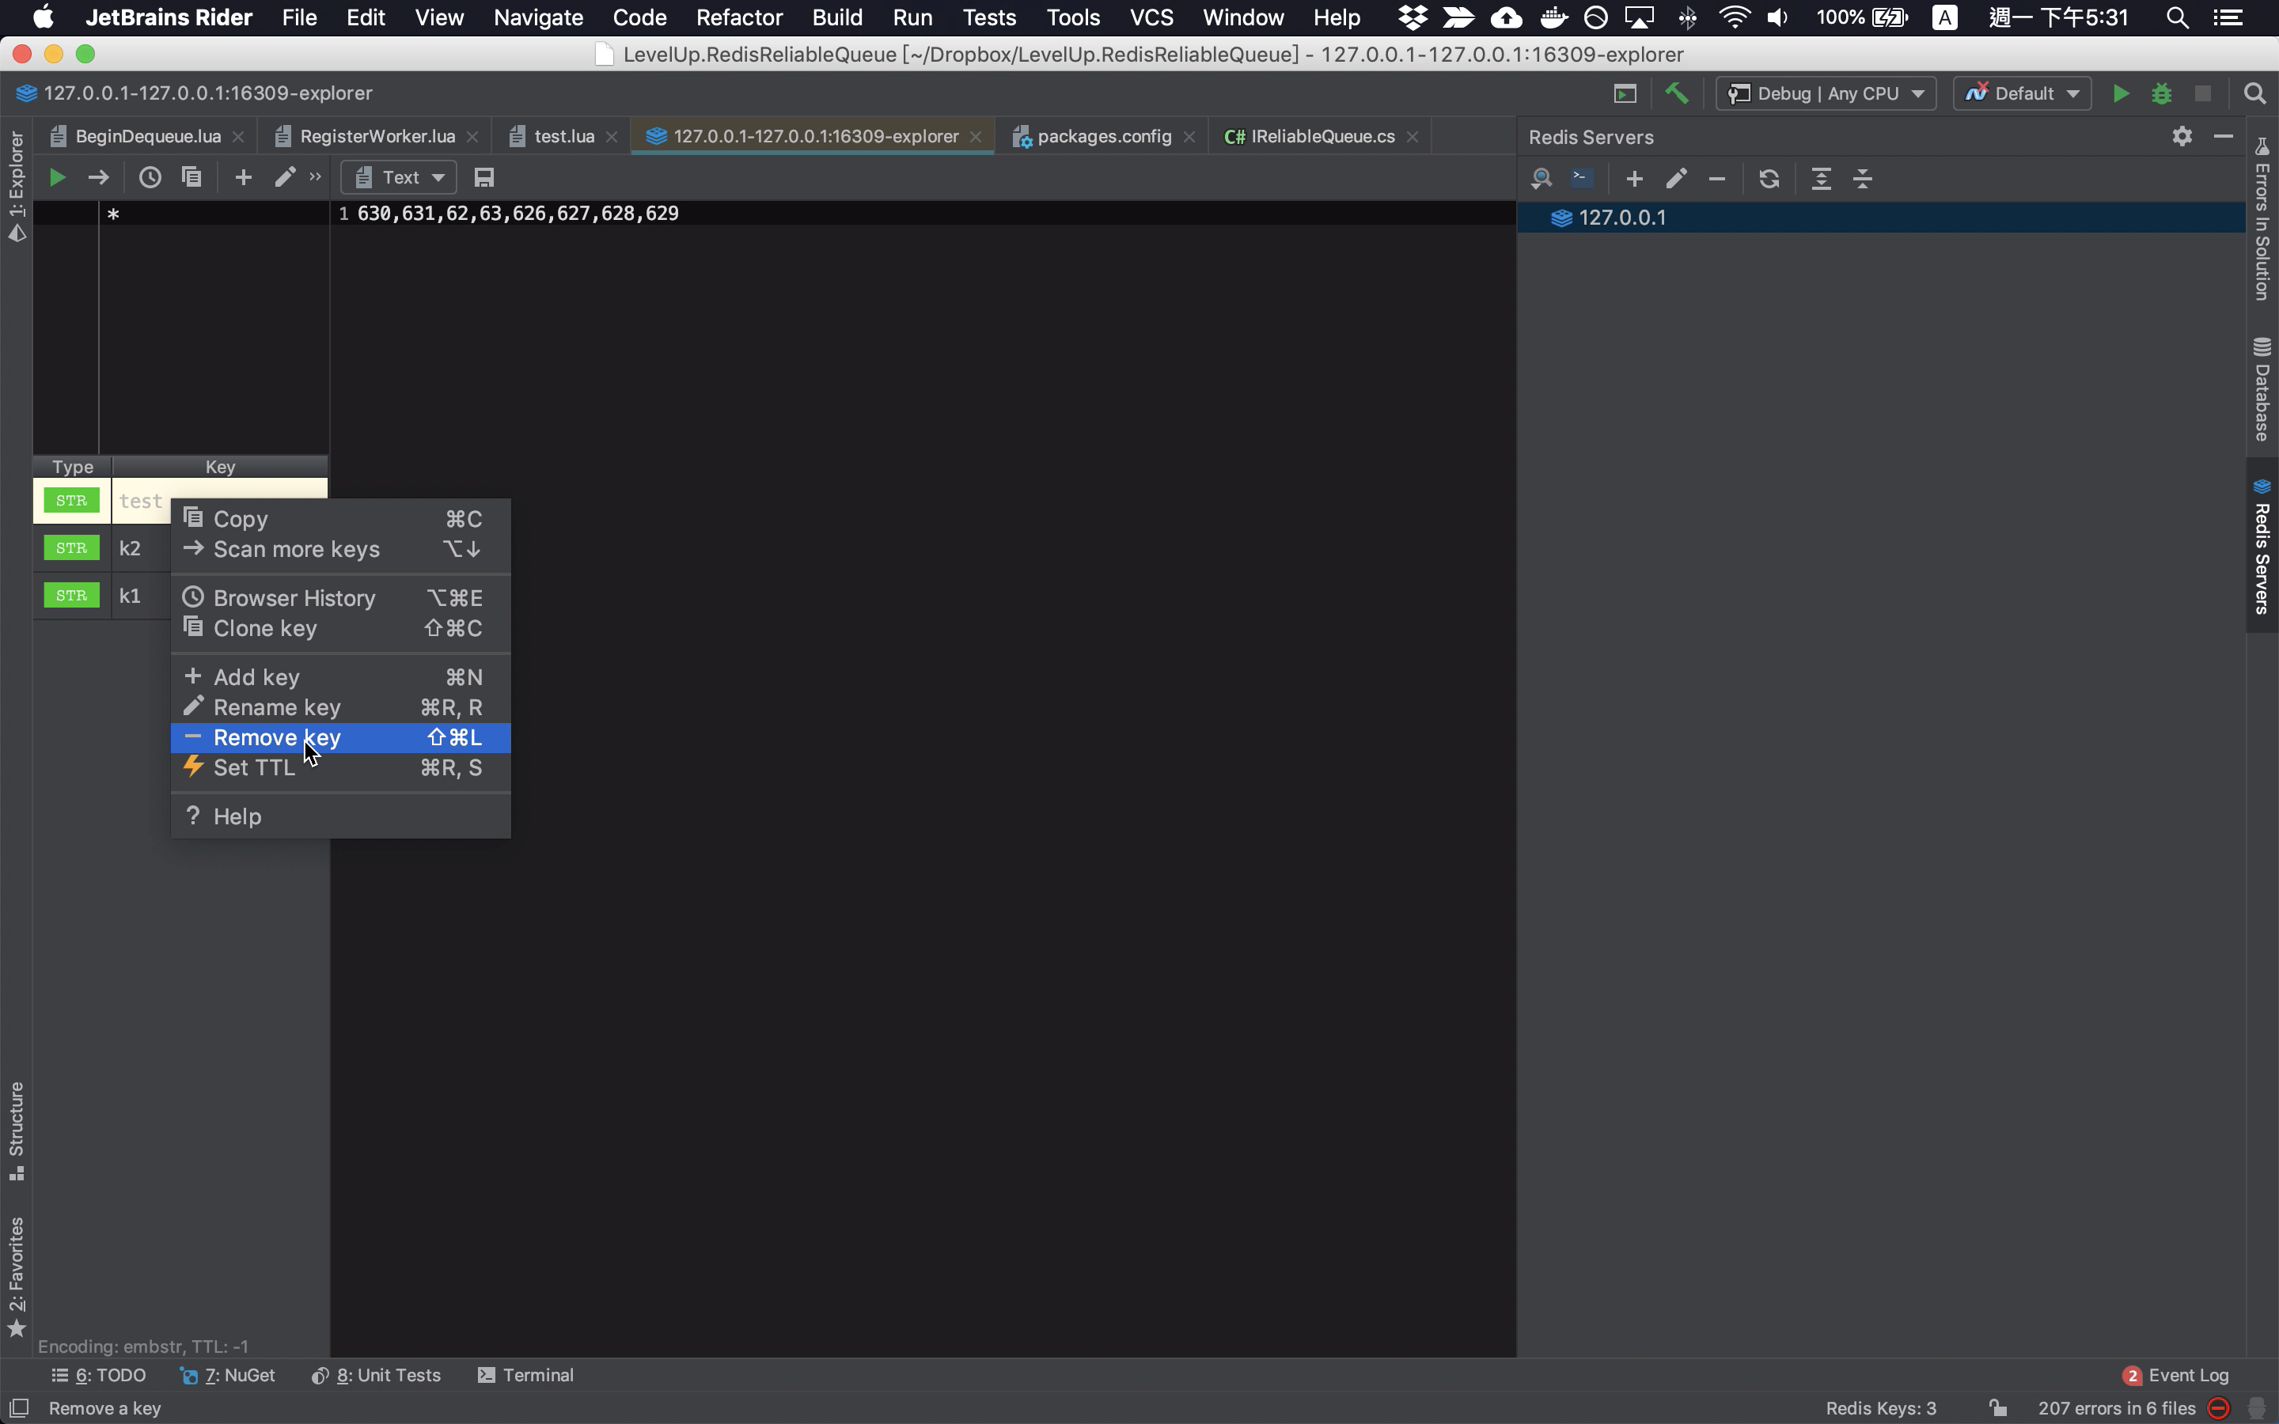This screenshot has height=1424, width=2279.
Task: Toggle the Errors In Solution side panel
Action: [x=2262, y=218]
